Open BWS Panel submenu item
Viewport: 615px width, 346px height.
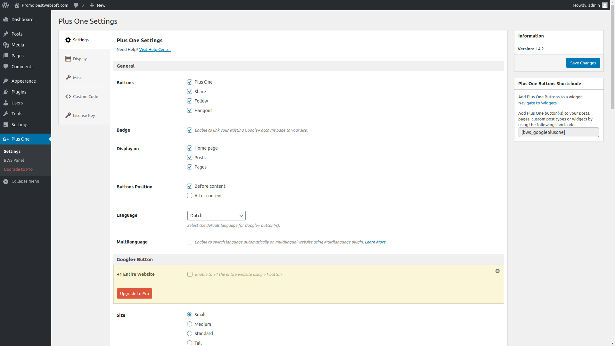(14, 160)
